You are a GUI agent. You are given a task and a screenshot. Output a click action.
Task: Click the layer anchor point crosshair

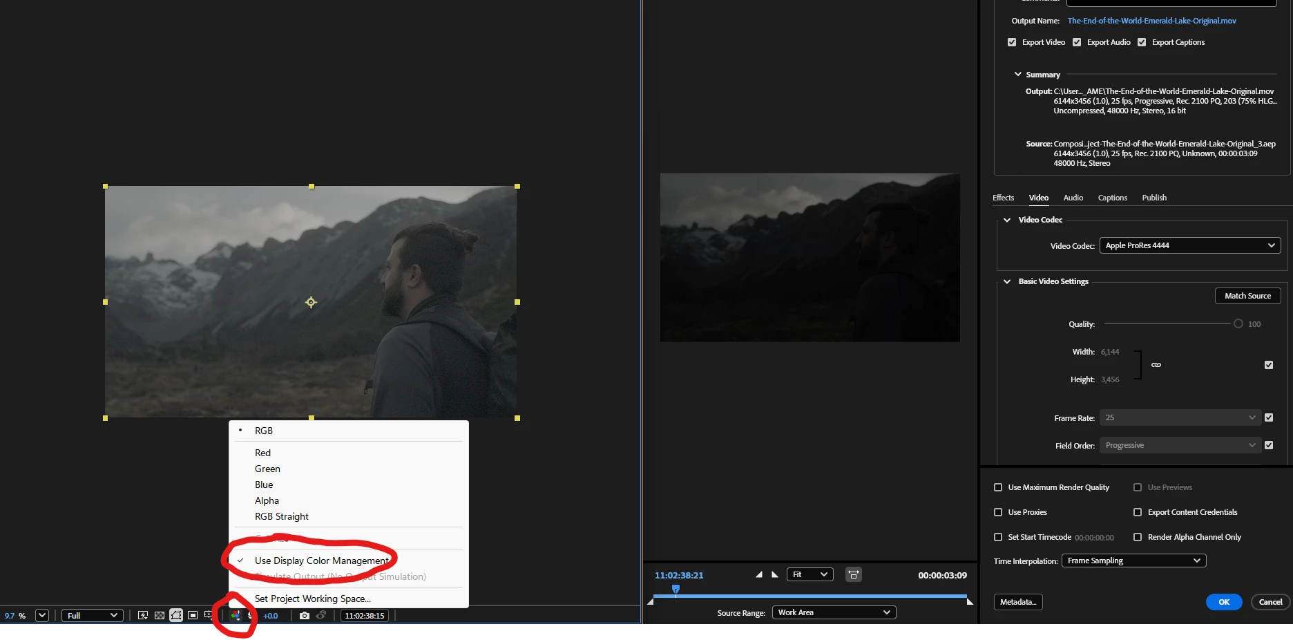311,302
